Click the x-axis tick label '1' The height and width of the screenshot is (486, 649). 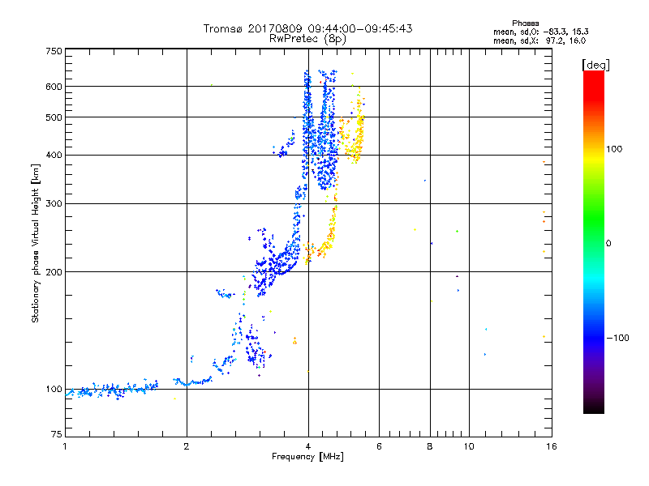(x=65, y=446)
